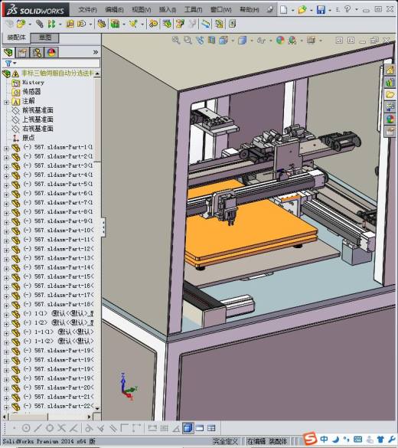Open the Design Library task pane
The height and width of the screenshot is (448, 398).
tap(390, 83)
